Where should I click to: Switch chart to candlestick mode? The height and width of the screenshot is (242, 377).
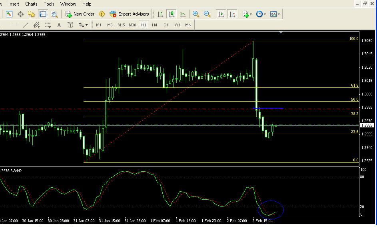(x=172, y=14)
